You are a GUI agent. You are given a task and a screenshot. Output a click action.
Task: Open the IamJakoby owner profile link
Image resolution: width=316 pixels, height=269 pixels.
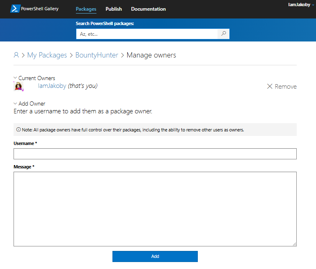[52, 86]
